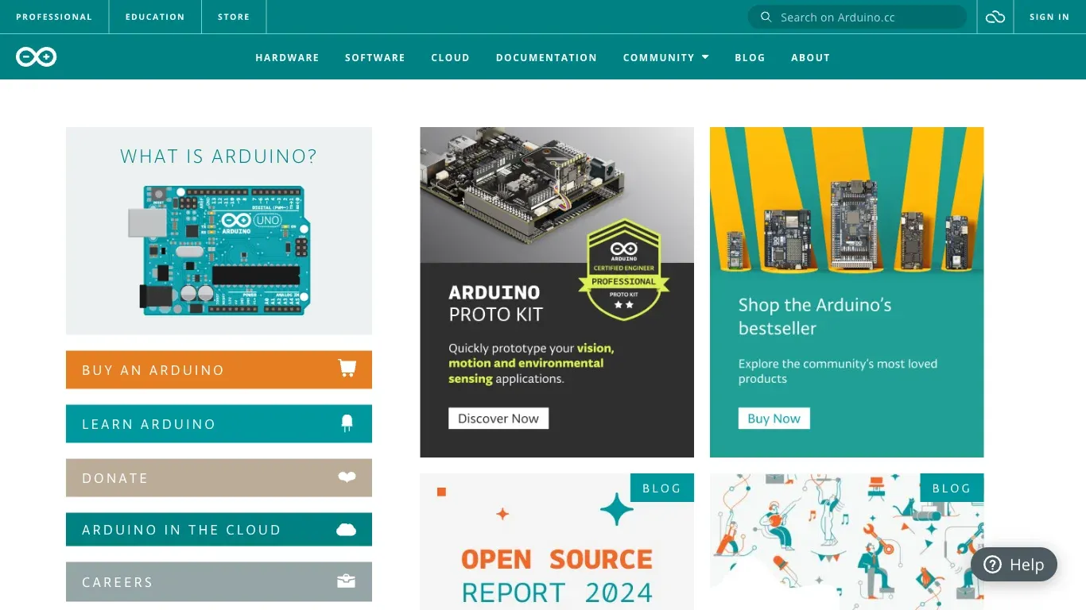Click the Certified Engineer Professional badge
This screenshot has height=610, width=1086.
624,270
